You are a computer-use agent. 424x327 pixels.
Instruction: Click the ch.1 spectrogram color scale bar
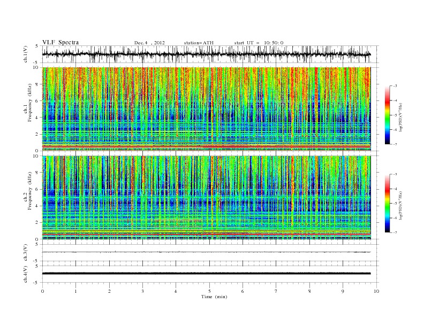387,115
